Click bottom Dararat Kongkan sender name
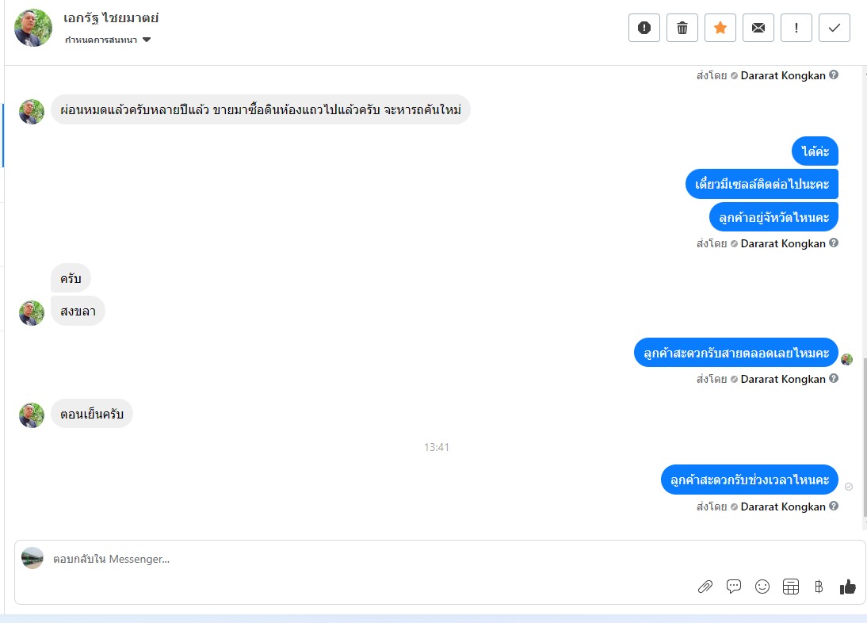867x623 pixels. (x=783, y=507)
